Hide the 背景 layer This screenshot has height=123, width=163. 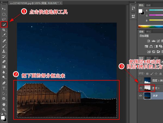tap(140, 96)
